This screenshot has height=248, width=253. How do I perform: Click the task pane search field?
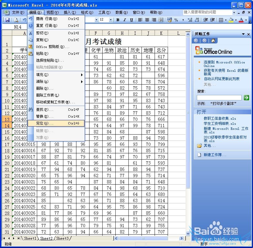point(219,98)
